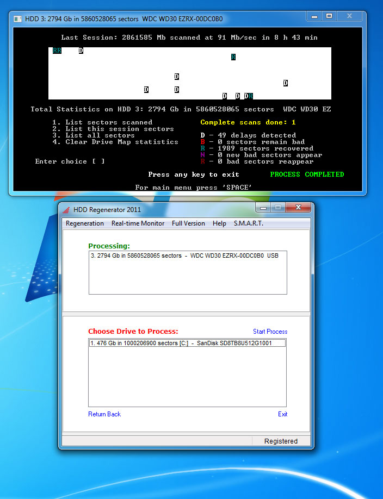Click the Return Back link
Image resolution: width=383 pixels, height=499 pixels.
tap(104, 414)
